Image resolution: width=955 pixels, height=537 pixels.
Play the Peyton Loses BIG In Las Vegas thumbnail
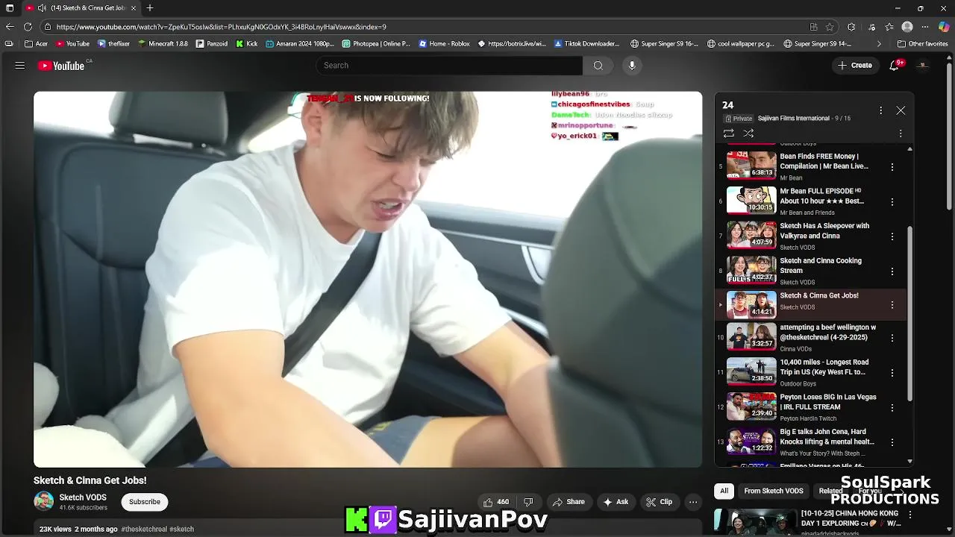point(751,406)
